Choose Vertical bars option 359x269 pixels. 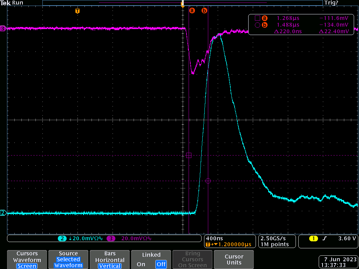point(110,266)
